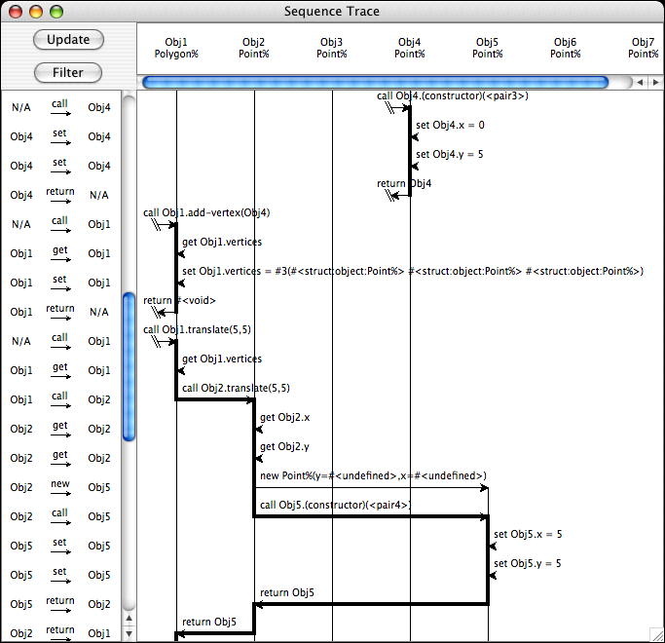Click the Obj1 Polygon% column header
The height and width of the screenshot is (643, 665).
pyautogui.click(x=176, y=48)
